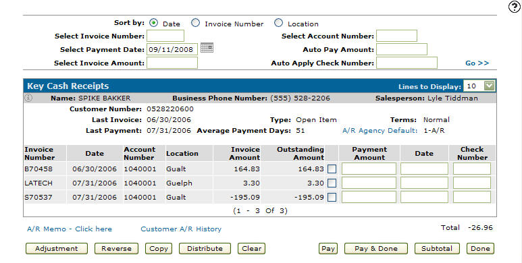Click the Pay button
This screenshot has width=522, height=263.
(x=328, y=249)
